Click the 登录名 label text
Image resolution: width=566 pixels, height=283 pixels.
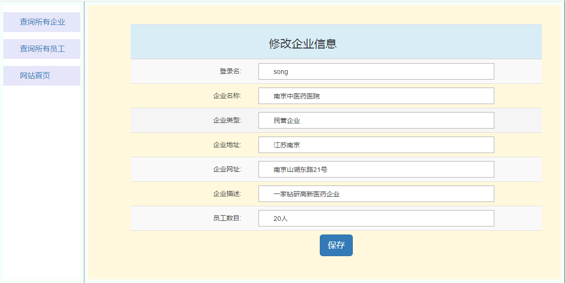click(230, 72)
